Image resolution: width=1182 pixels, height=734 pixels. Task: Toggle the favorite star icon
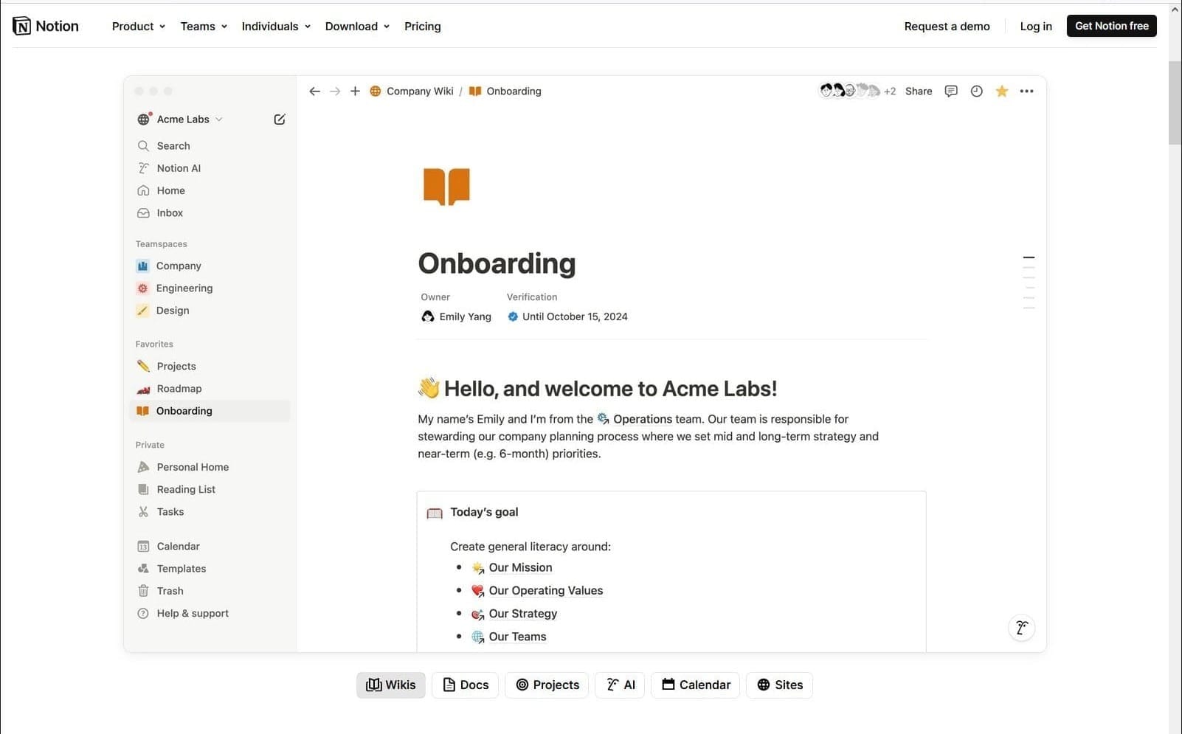coord(1001,91)
